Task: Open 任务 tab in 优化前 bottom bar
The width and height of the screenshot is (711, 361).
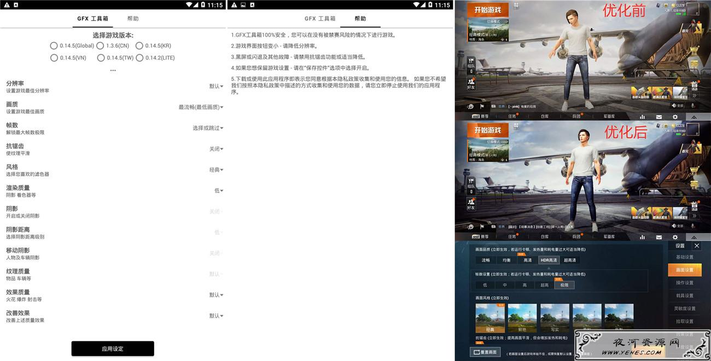Action: 512,117
